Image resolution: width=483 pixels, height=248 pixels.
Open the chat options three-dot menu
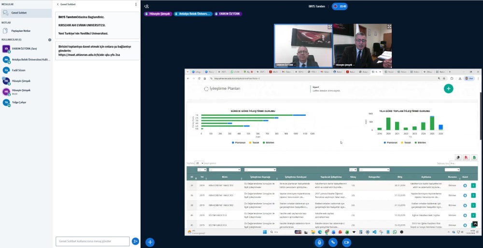pos(136,4)
